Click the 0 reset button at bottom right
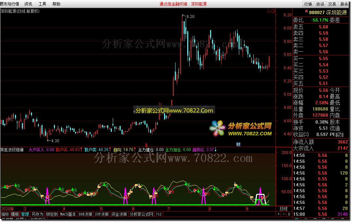The image size is (352, 222). tap(289, 214)
